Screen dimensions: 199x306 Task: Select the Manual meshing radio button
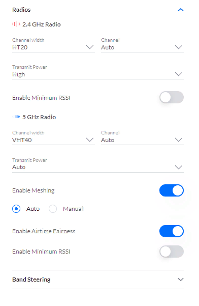tap(53, 209)
